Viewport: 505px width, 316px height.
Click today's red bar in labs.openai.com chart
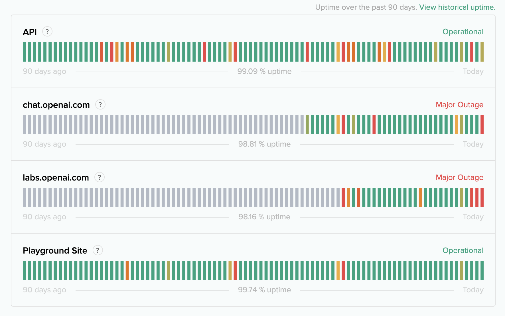[x=482, y=197]
